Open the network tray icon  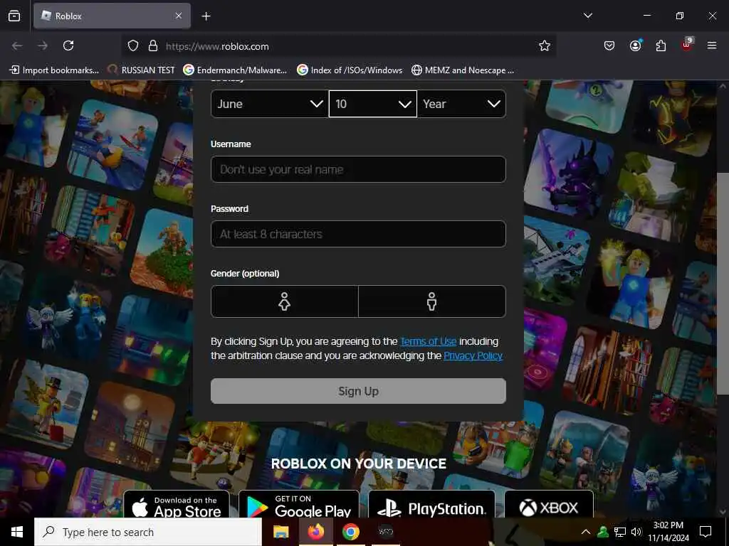(620, 532)
